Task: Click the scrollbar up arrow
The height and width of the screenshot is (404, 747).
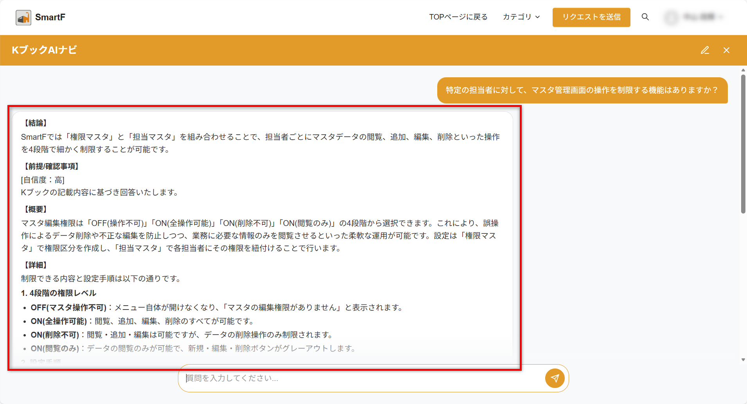Action: [x=743, y=70]
